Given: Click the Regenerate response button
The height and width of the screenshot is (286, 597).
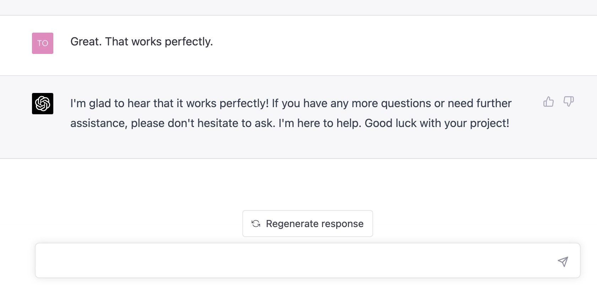Looking at the screenshot, I should click(308, 224).
